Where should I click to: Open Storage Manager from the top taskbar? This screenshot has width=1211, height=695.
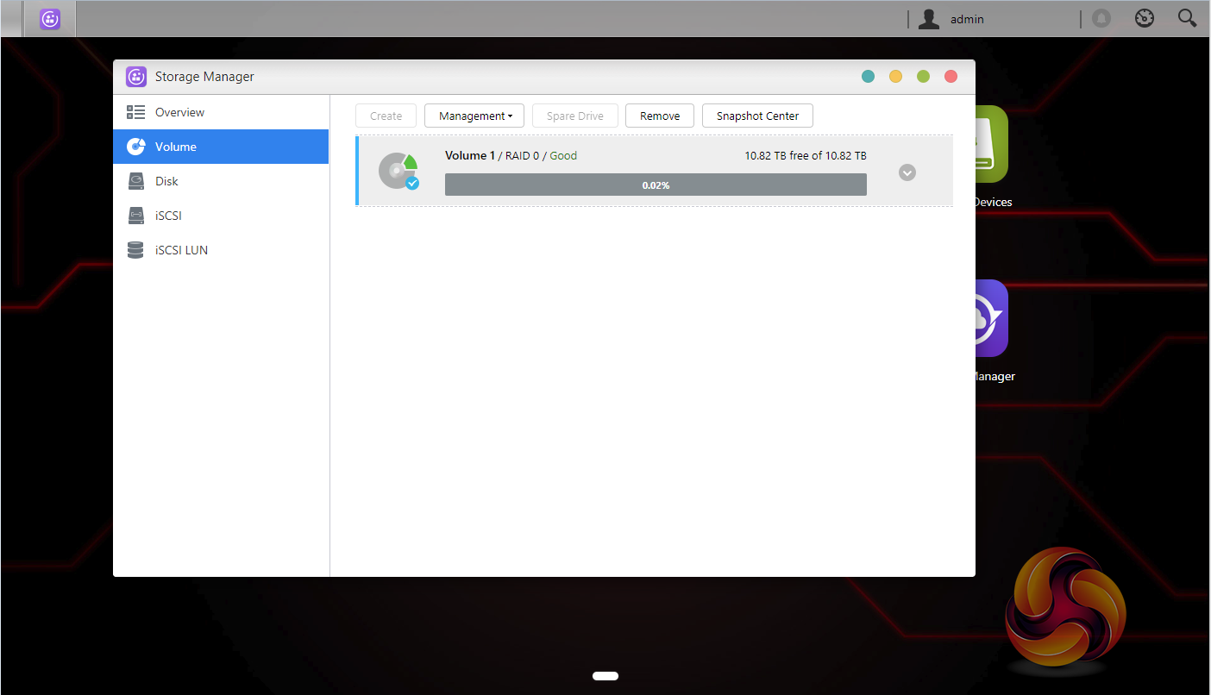click(x=50, y=19)
